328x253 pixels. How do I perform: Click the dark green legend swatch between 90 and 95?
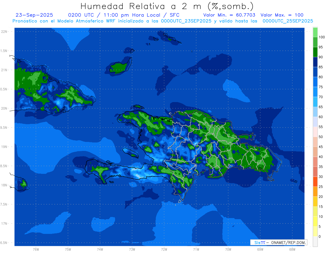315,52
